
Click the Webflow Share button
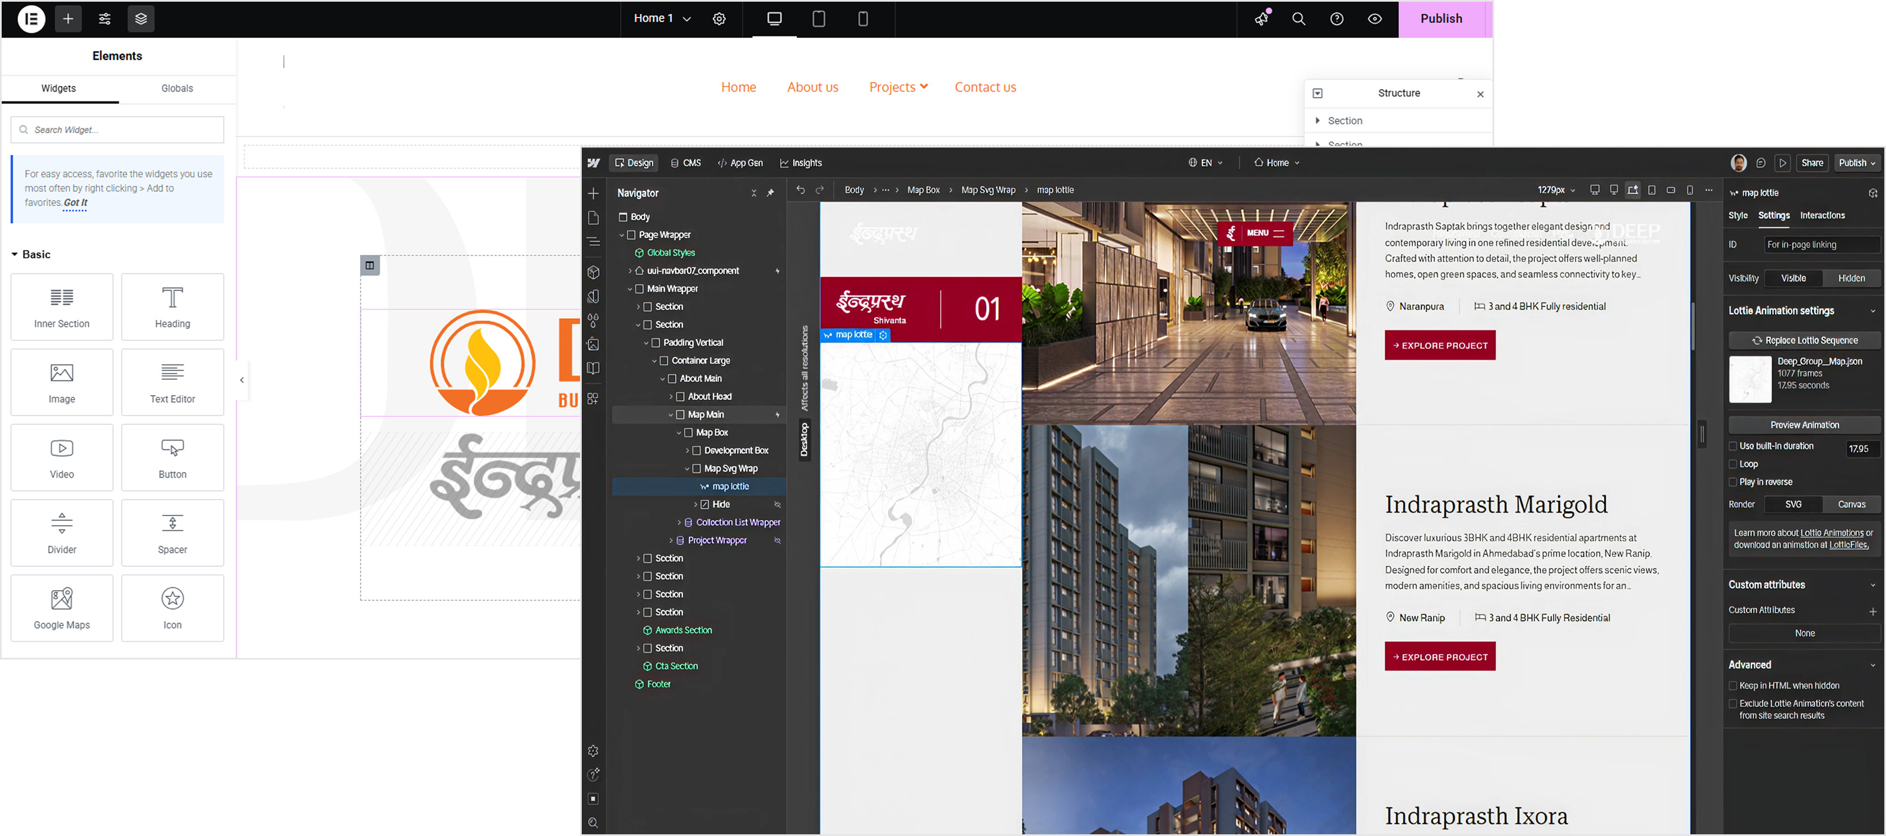tap(1811, 163)
